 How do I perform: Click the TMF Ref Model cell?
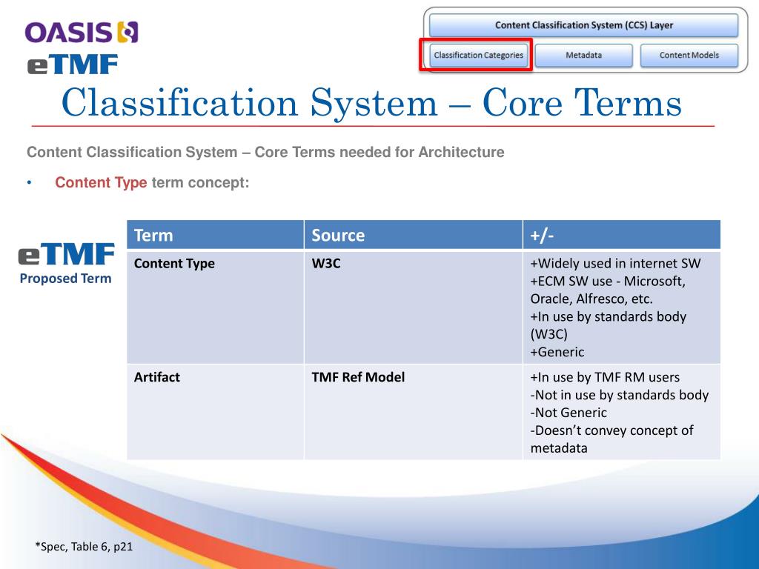click(x=414, y=412)
